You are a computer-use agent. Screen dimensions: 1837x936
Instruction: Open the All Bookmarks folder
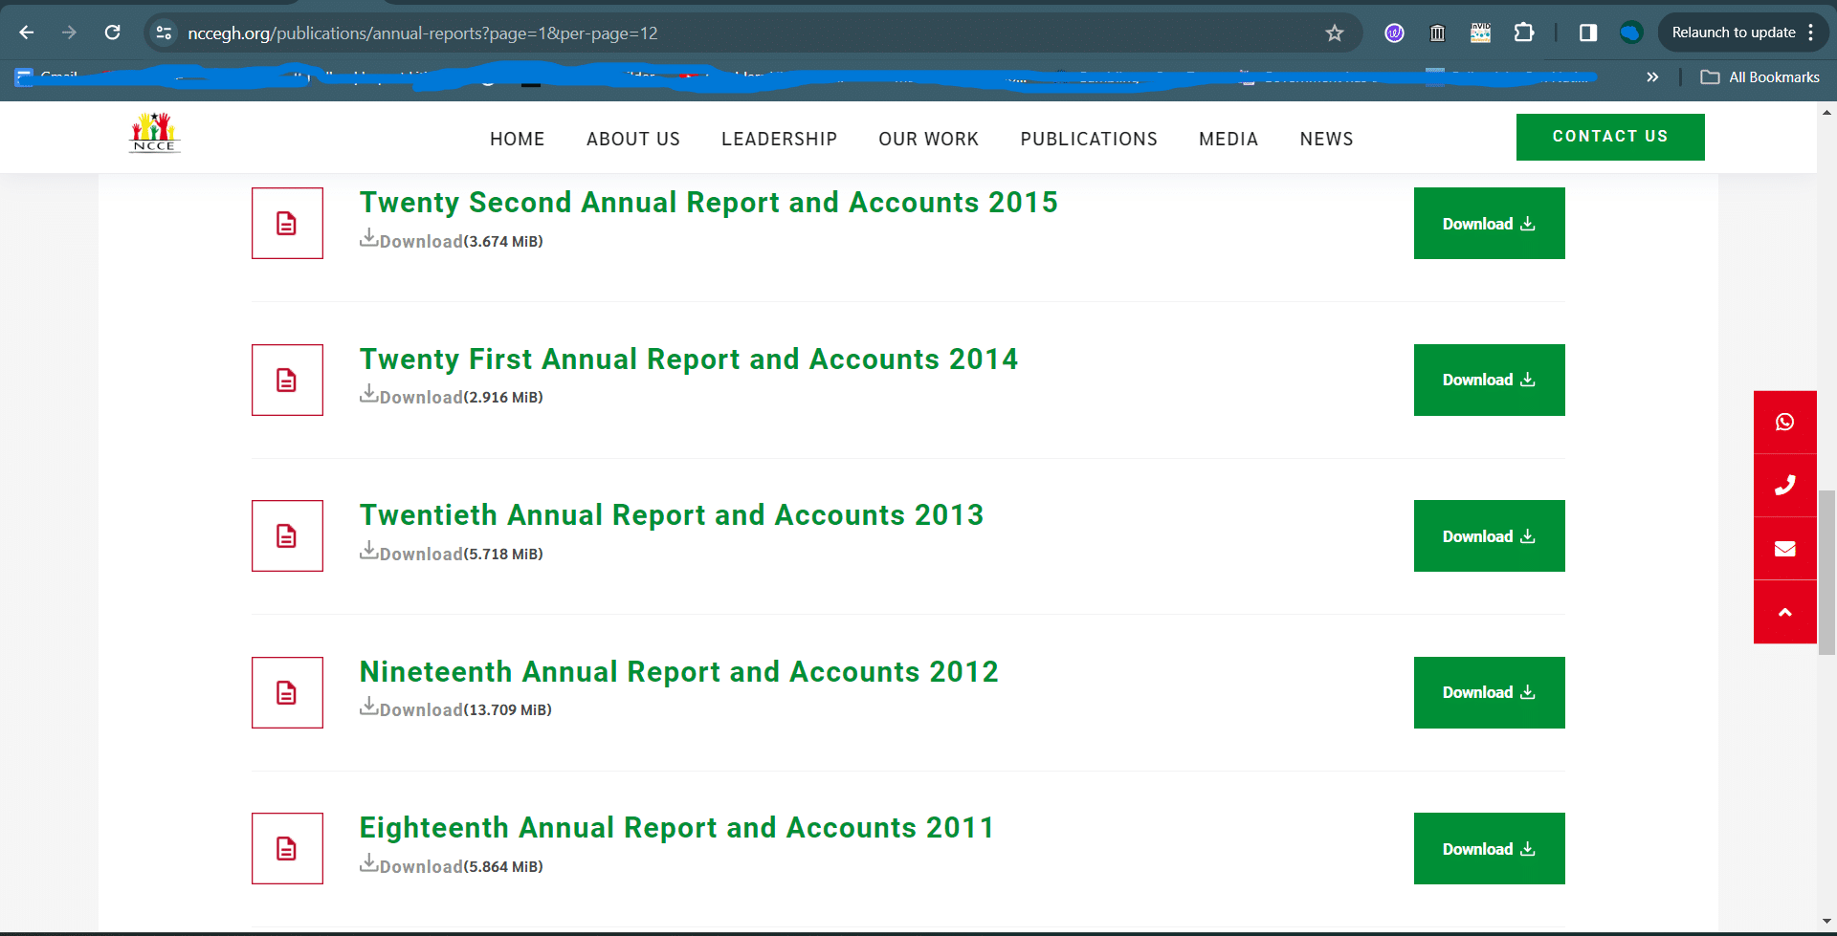tap(1760, 77)
